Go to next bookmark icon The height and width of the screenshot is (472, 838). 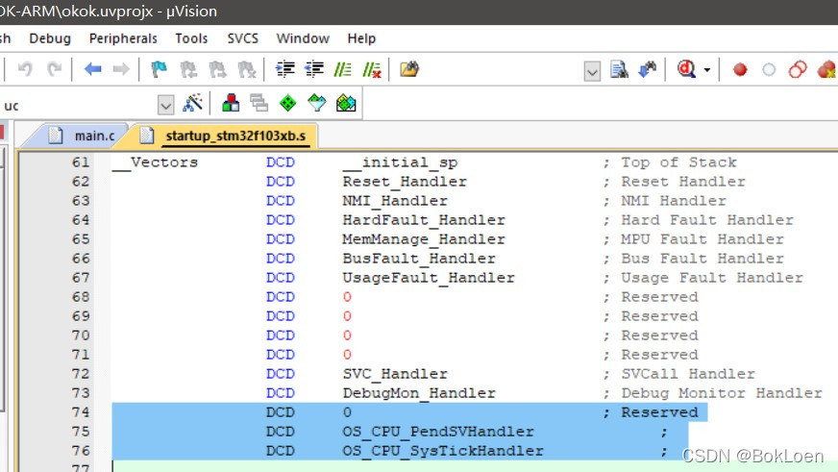coord(217,69)
